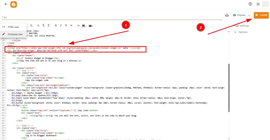270x140 pixels.
Task: Click the code-box widgetCodeBlock div line
Action: pos(46,85)
